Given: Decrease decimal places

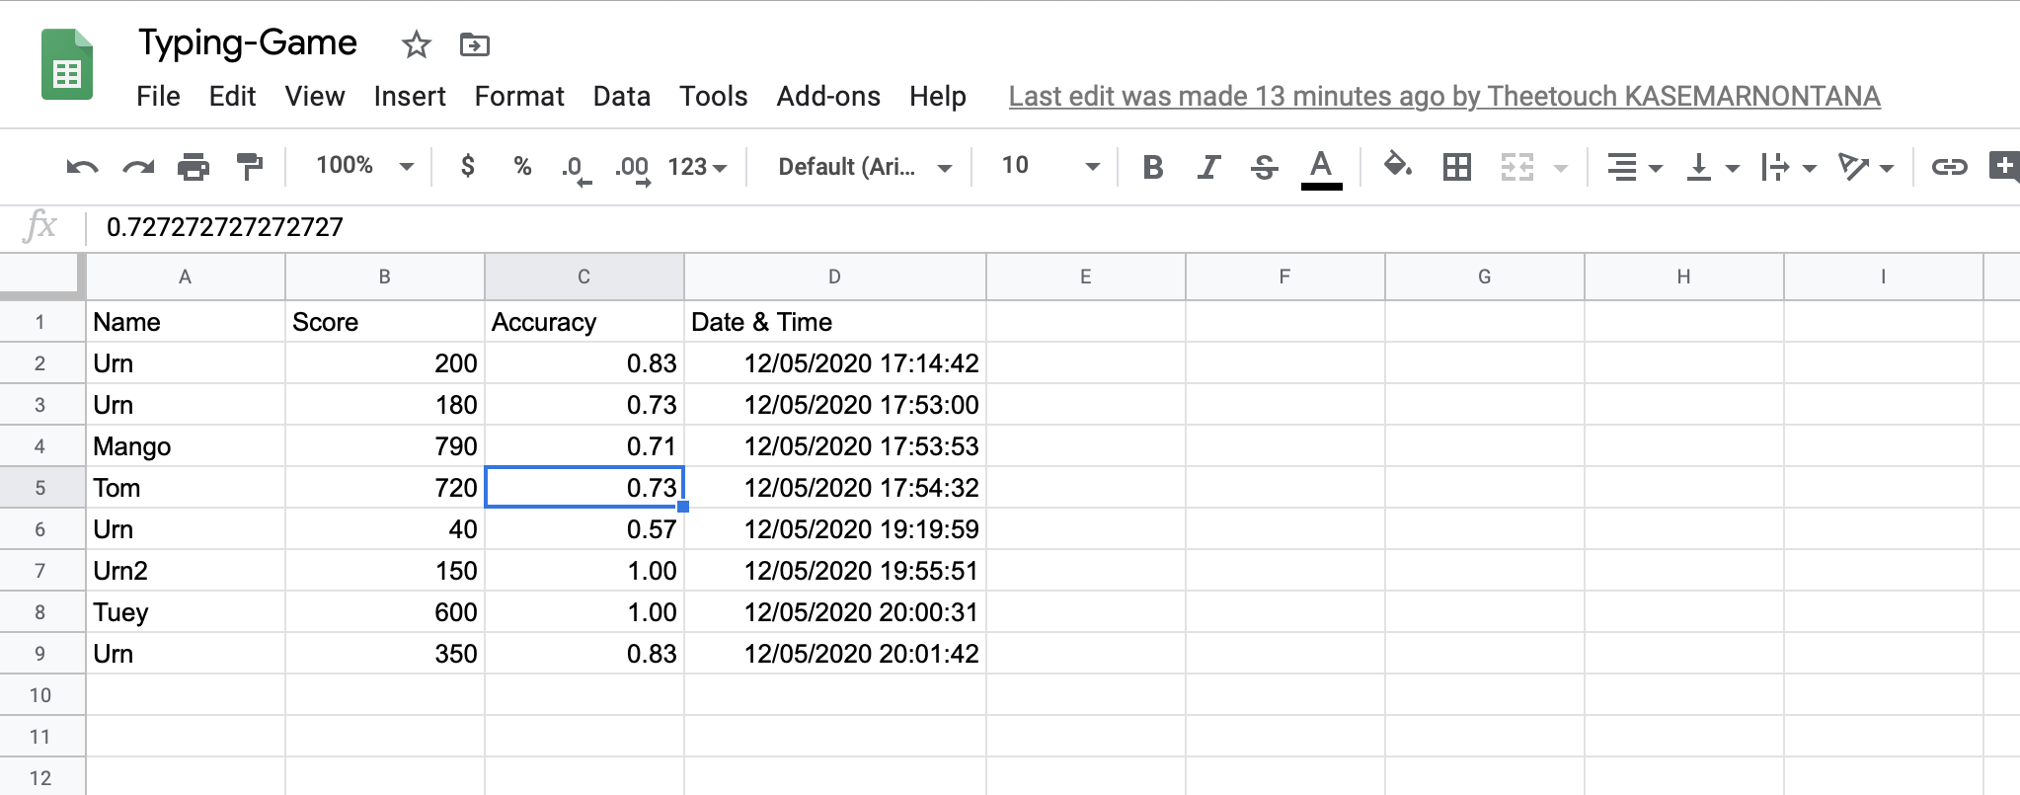Looking at the screenshot, I should pyautogui.click(x=577, y=169).
